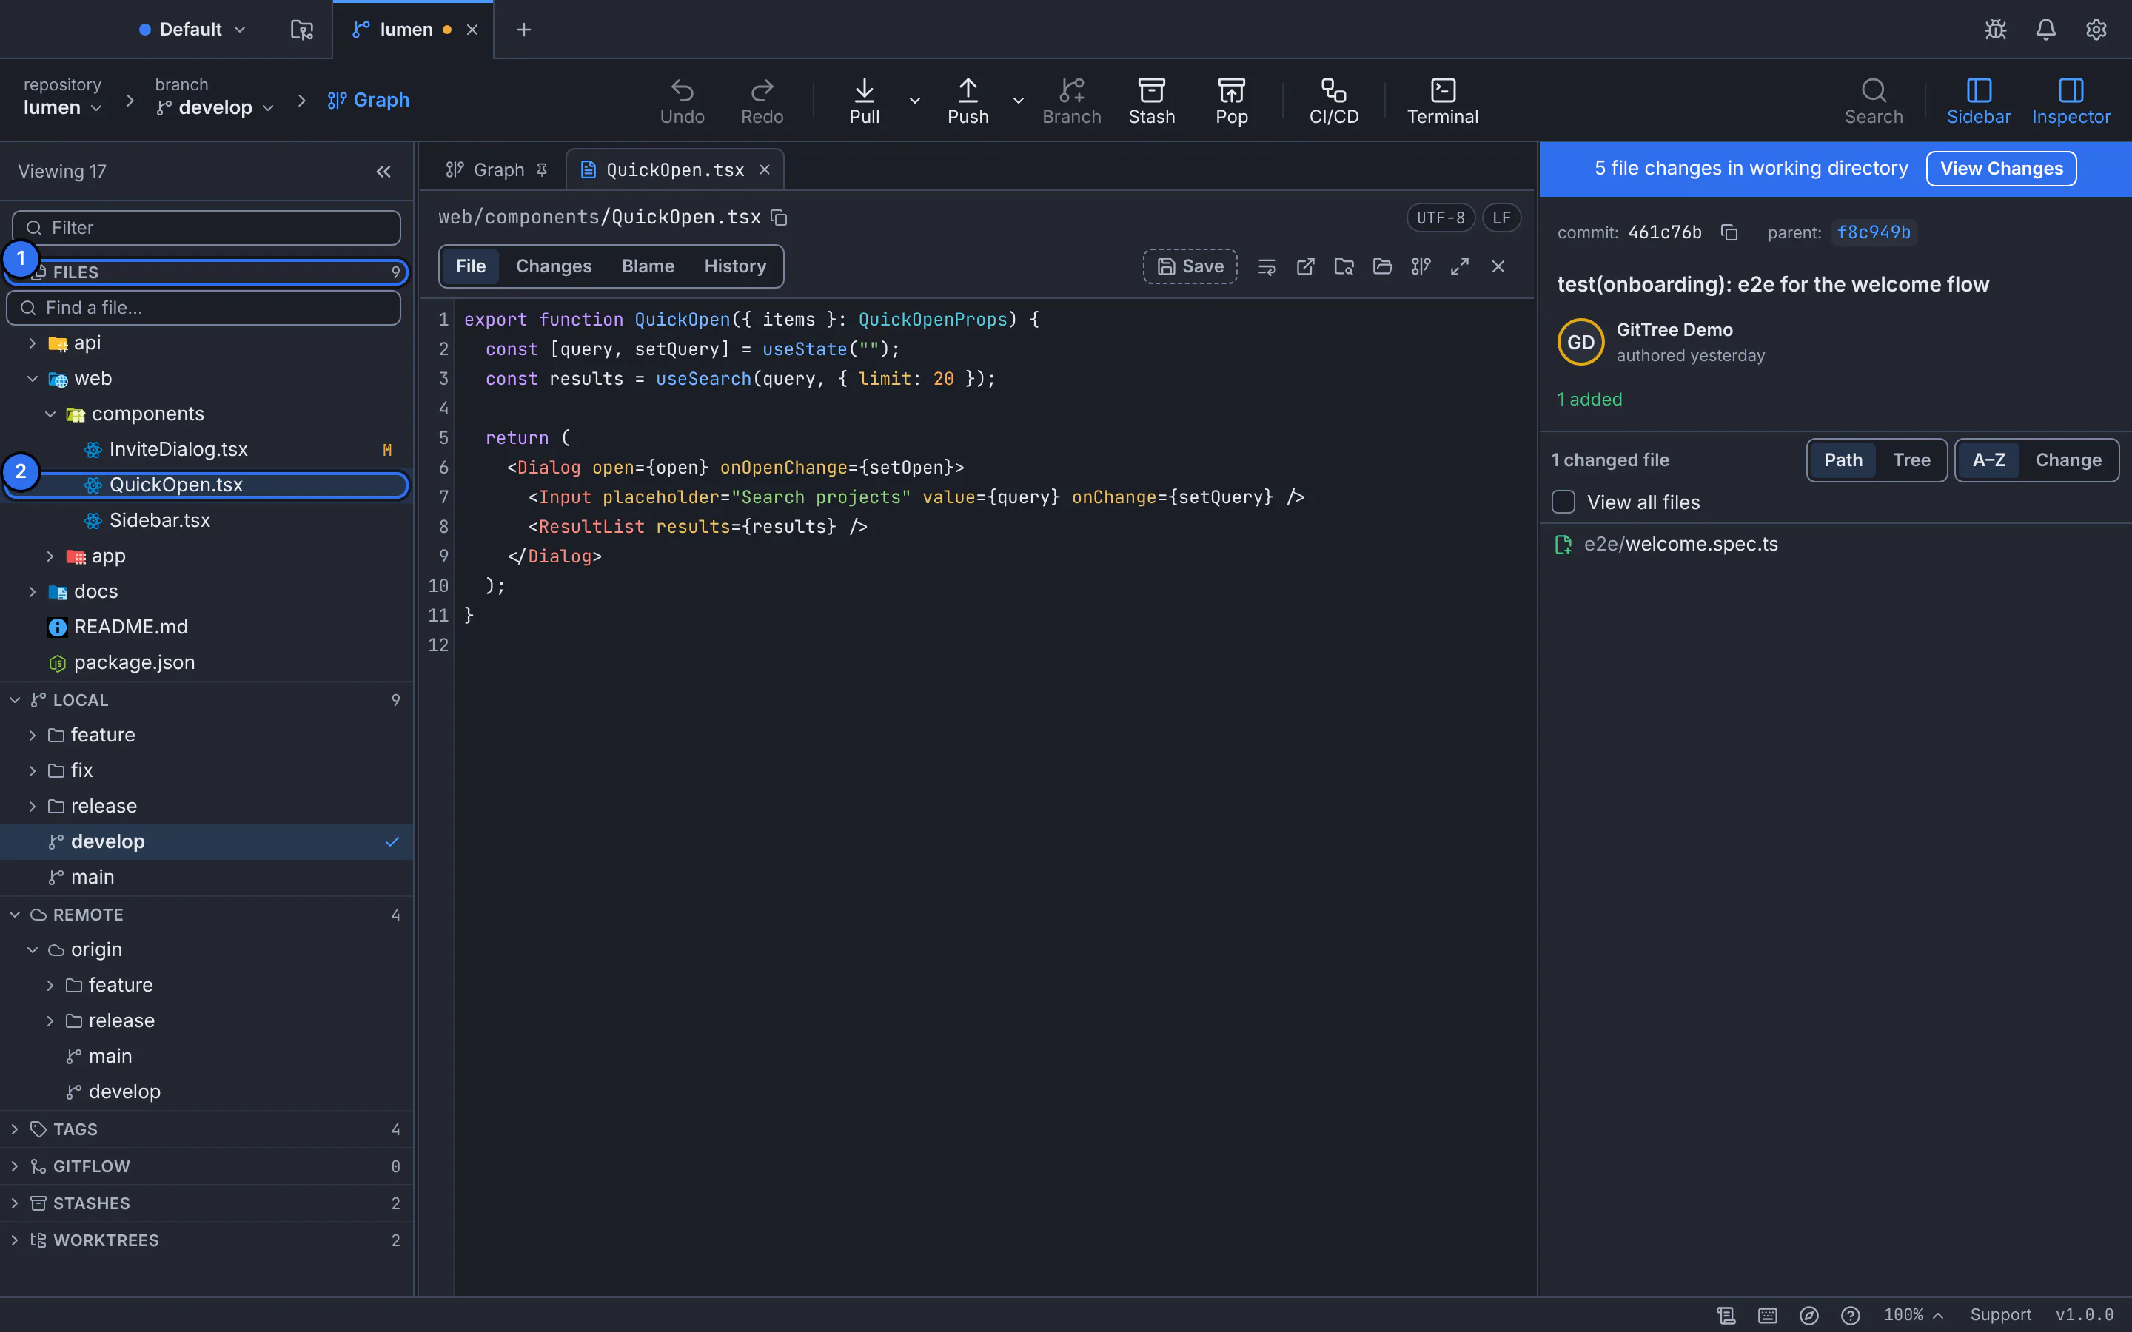Open the settings gear

2096,29
